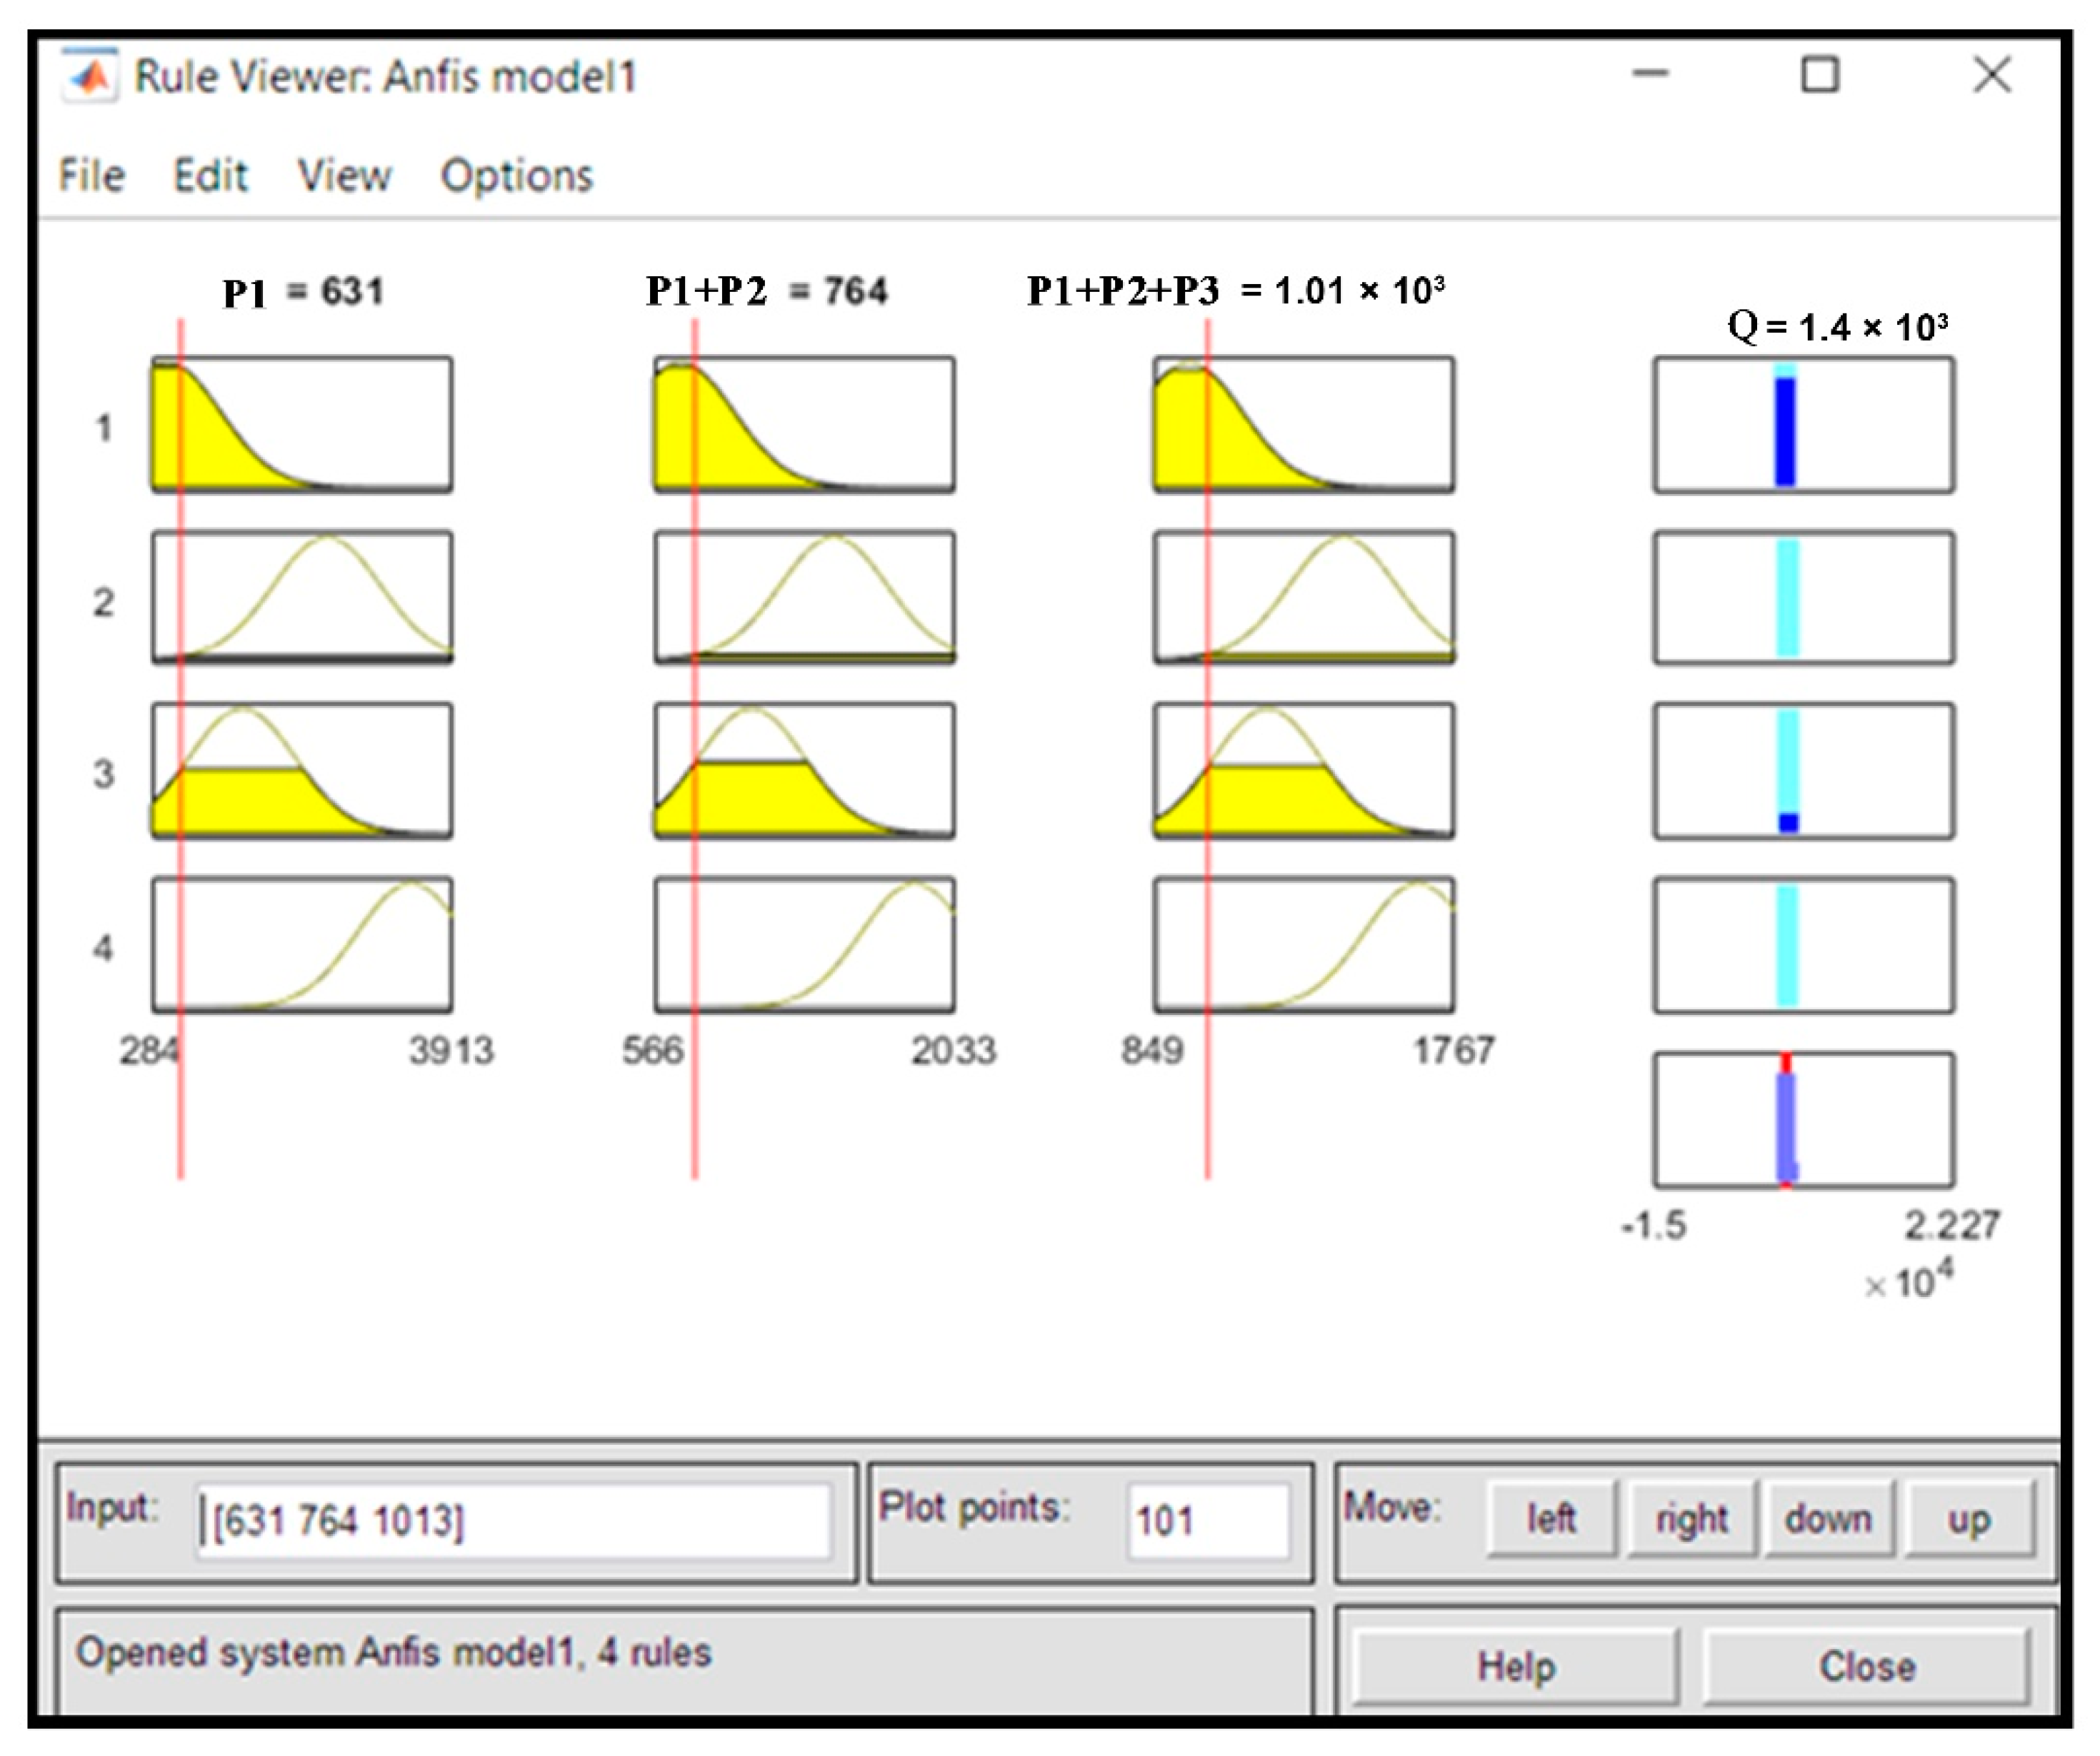
Task: Click rule number 4 label
Action: pos(103,947)
